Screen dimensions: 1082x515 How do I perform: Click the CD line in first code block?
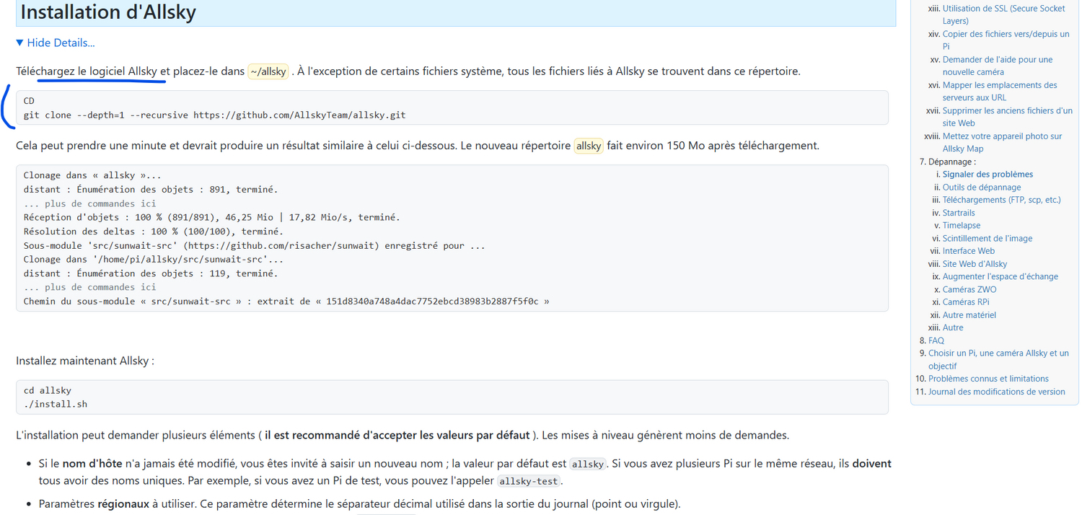point(29,101)
